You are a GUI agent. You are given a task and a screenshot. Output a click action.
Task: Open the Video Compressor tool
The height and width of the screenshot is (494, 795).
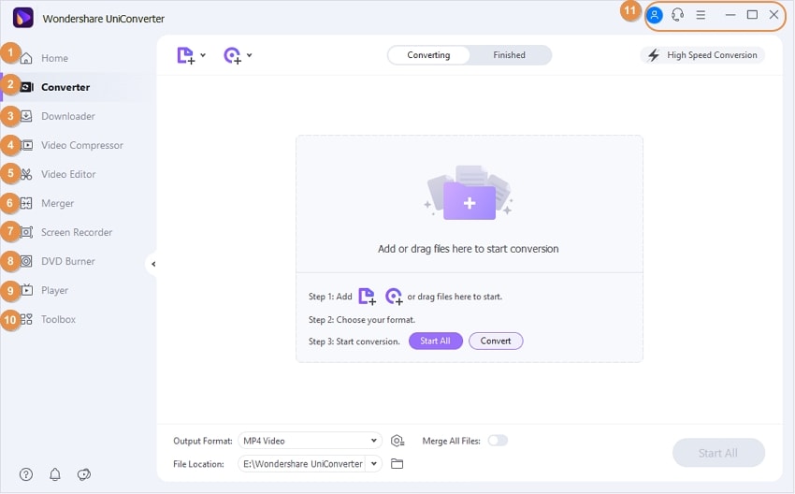81,145
